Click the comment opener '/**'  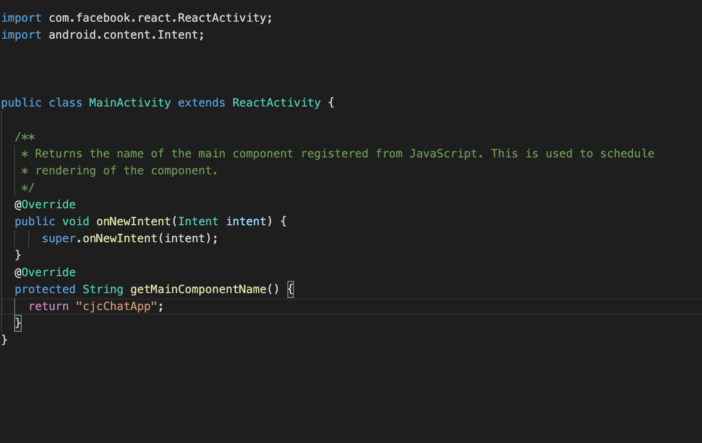pyautogui.click(x=25, y=137)
